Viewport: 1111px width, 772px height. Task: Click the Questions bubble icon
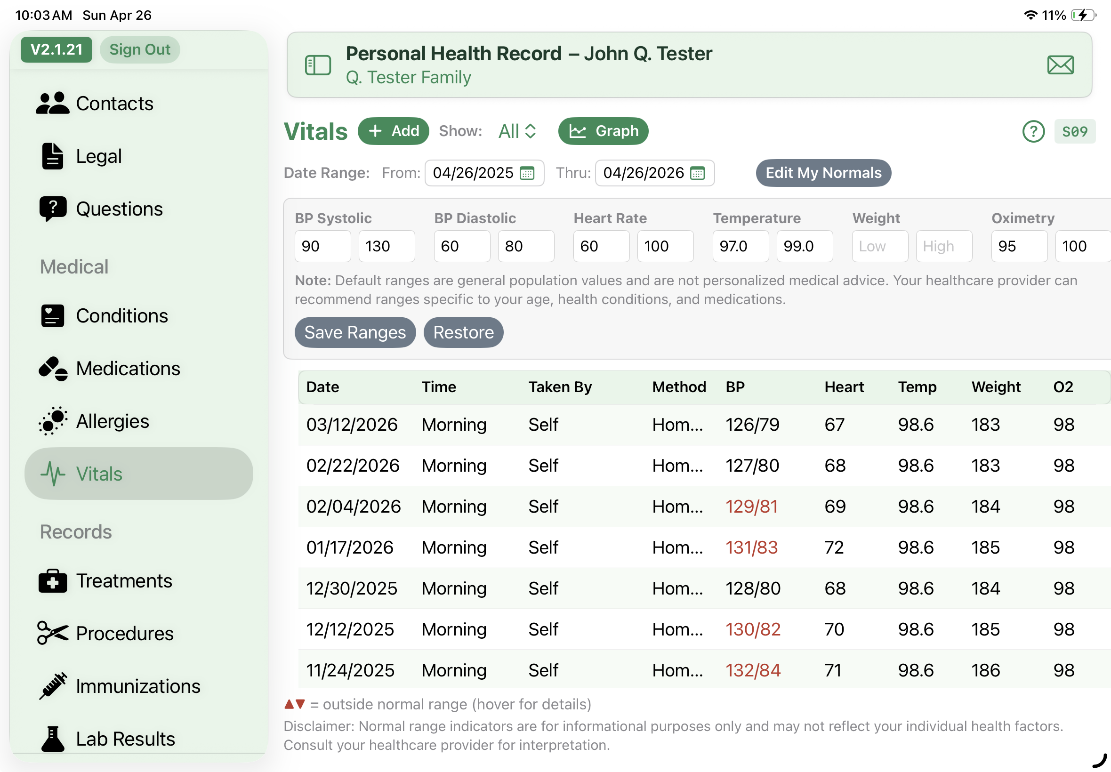point(53,209)
